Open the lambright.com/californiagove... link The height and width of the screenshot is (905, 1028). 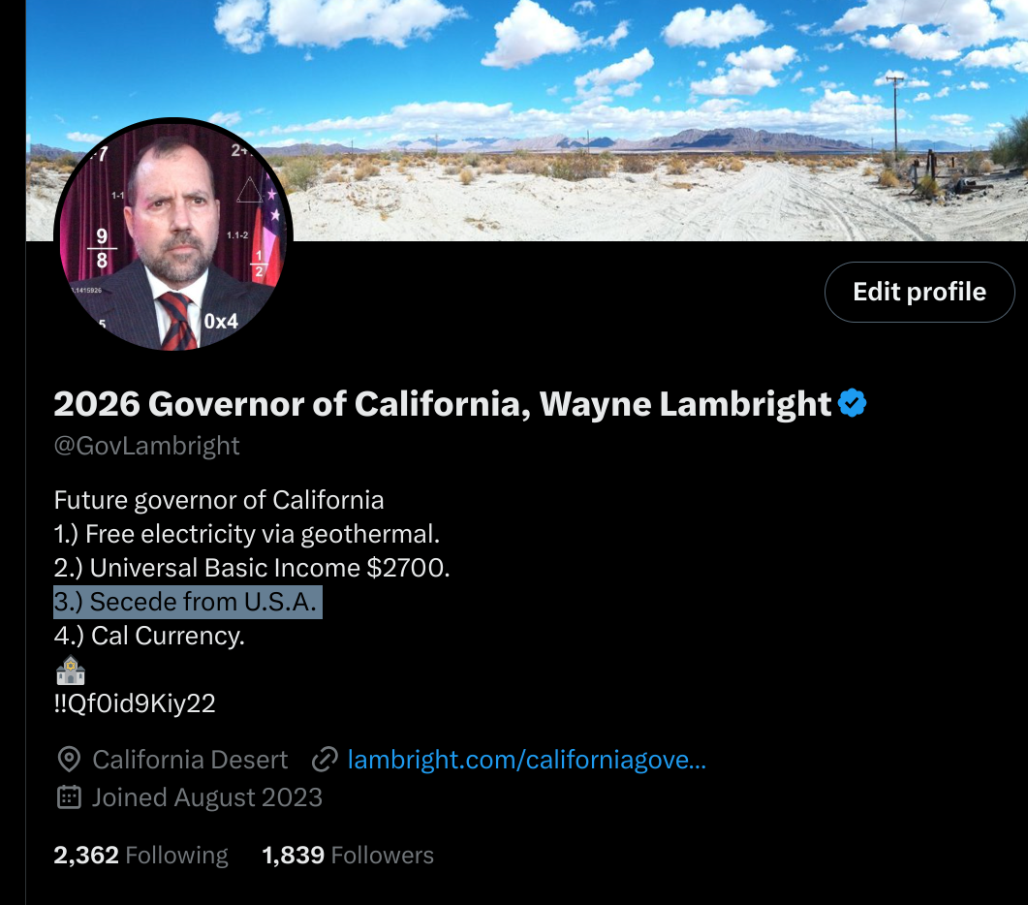coord(526,760)
